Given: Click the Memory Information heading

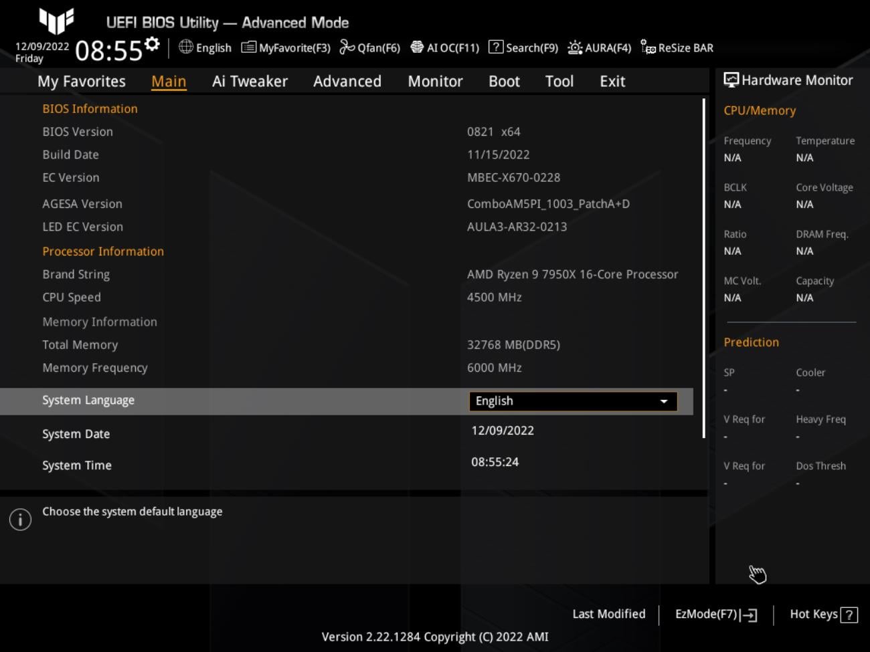Looking at the screenshot, I should [x=100, y=322].
